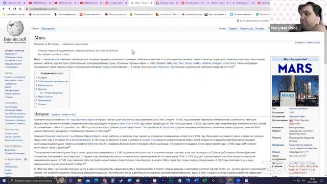Image resolution: width=327 pixels, height=184 pixels.
Task: Click the 1911 founding year in the infobox
Action: click(292, 112)
